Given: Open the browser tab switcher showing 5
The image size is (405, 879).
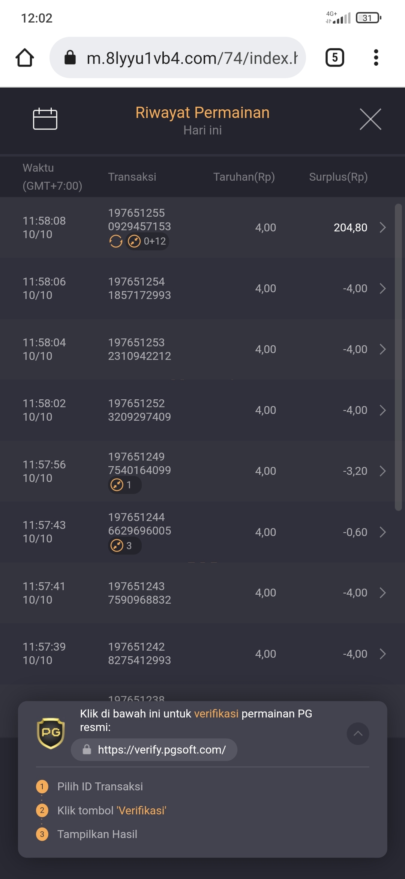Looking at the screenshot, I should point(334,58).
